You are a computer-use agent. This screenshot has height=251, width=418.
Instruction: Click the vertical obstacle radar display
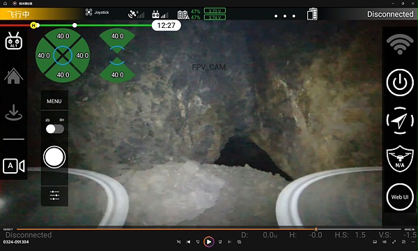117,56
